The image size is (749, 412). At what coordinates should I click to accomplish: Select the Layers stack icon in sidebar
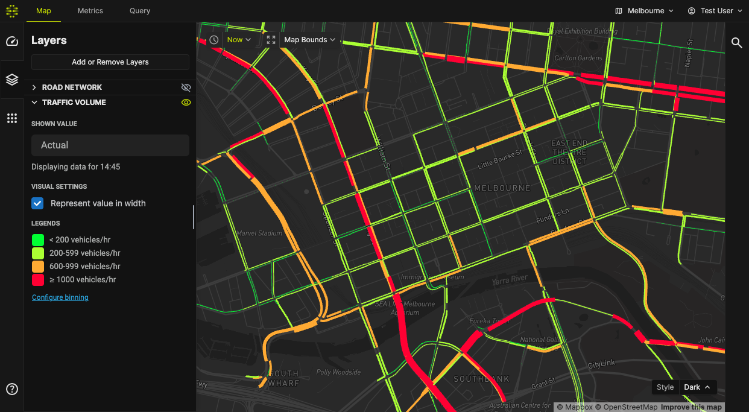coord(12,80)
